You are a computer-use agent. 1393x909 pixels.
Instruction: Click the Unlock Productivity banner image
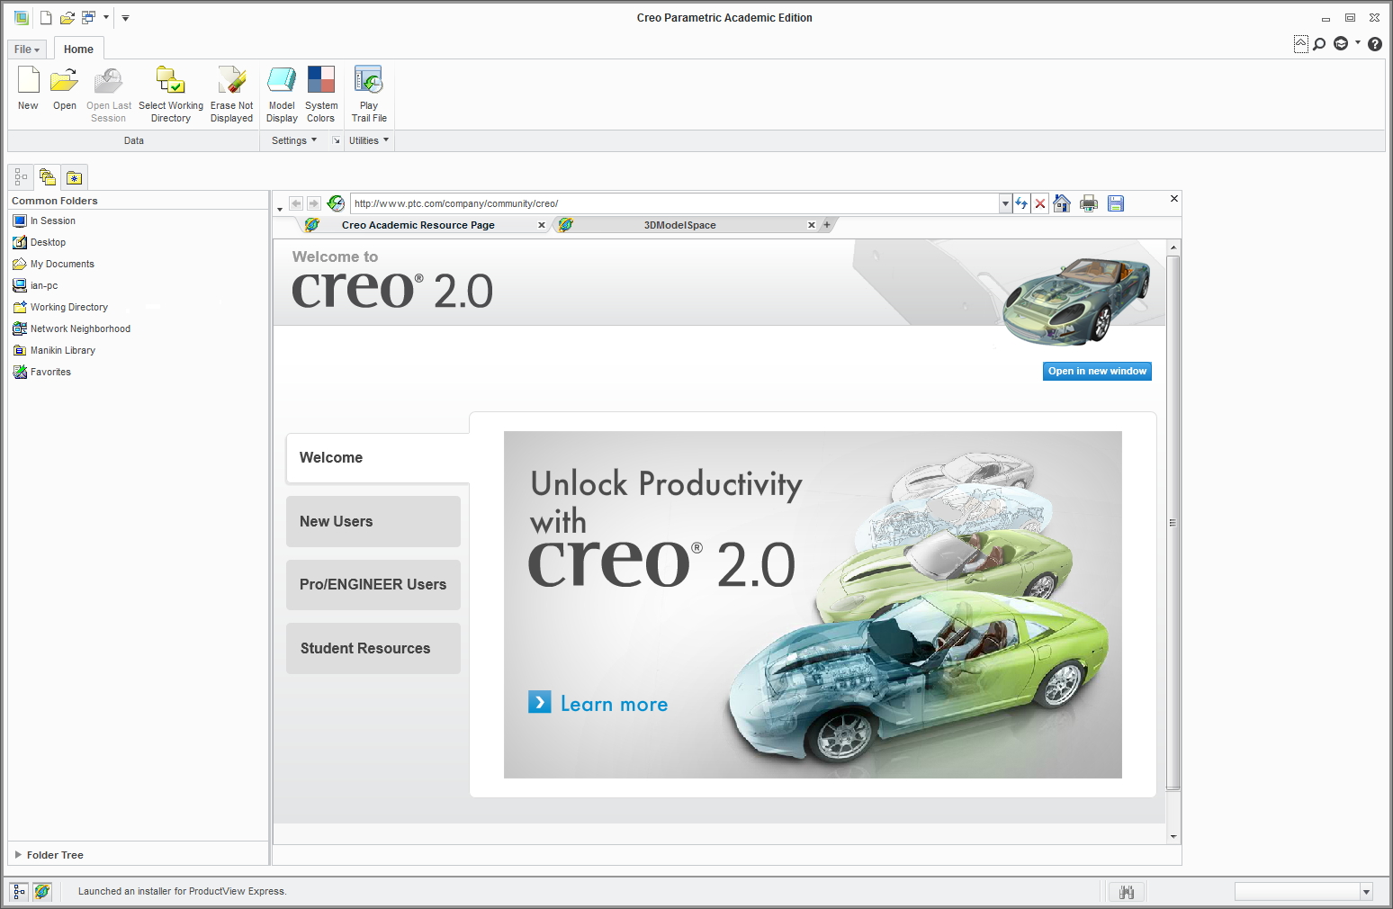click(813, 605)
